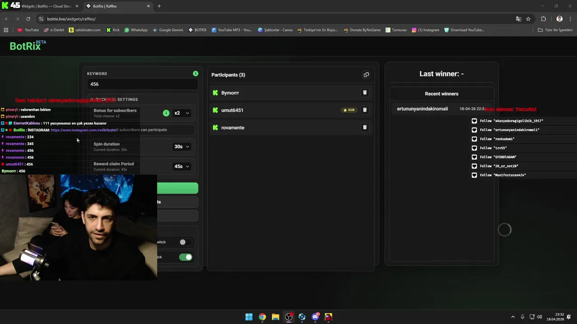Open the Windows Start menu
577x324 pixels.
249,317
